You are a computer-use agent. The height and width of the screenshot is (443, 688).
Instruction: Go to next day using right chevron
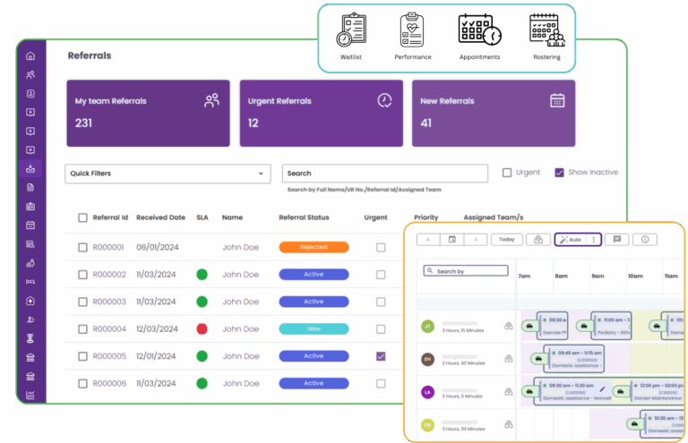pos(476,240)
